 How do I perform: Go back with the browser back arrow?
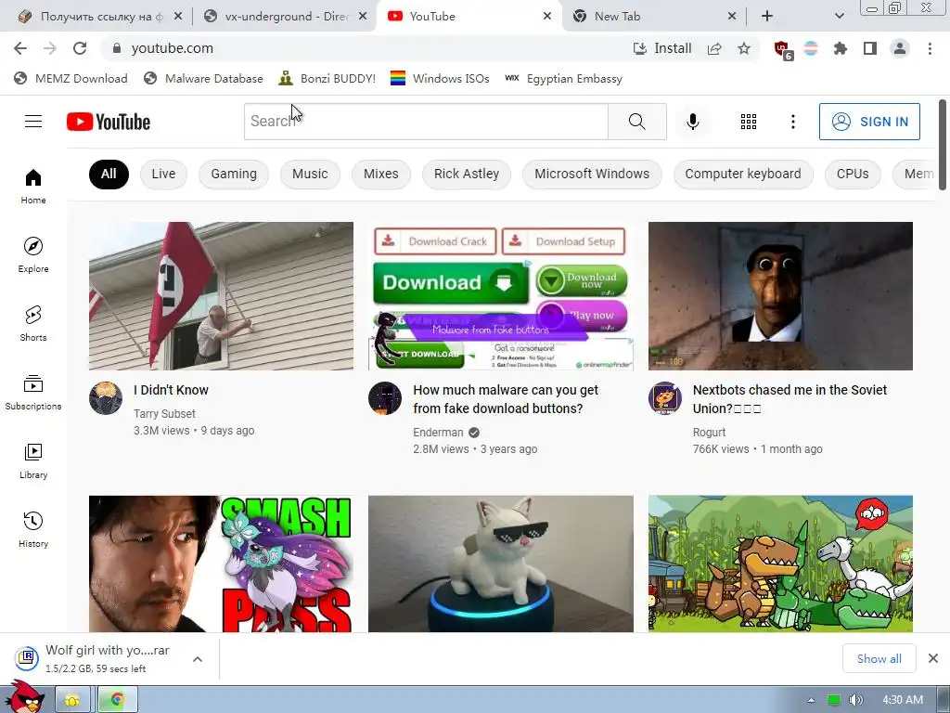pos(20,48)
